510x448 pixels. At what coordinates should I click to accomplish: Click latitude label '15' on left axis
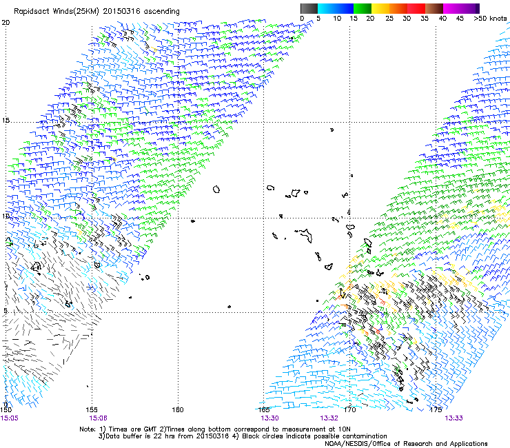click(6, 121)
